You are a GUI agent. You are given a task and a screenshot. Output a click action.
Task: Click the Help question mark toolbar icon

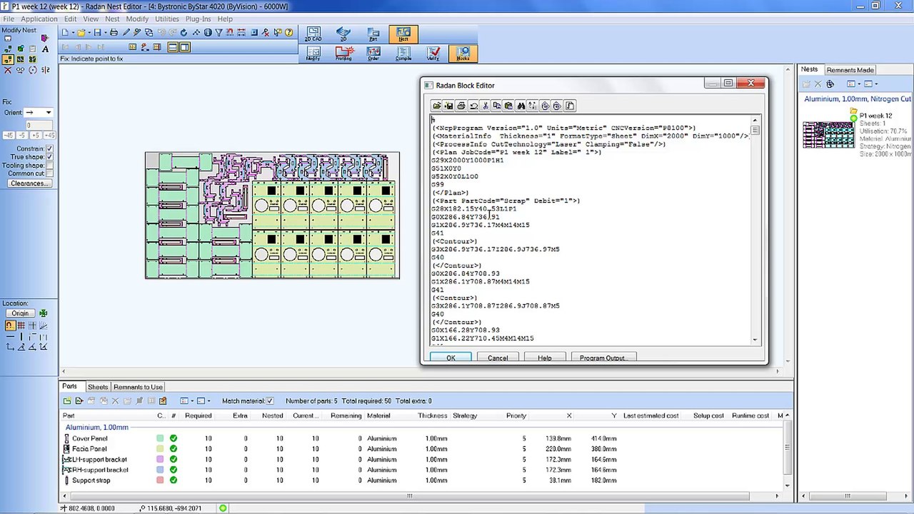(288, 33)
